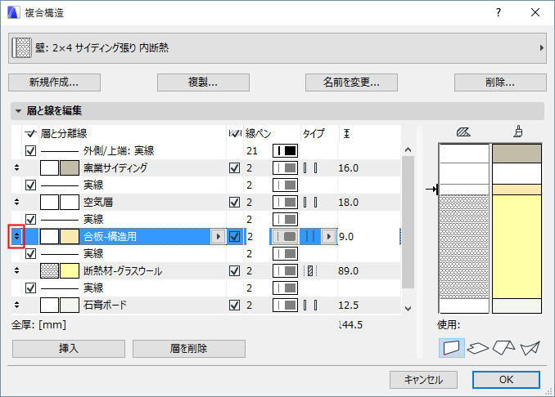Toggle the 外側/上端: 実線 line checkbox

coord(30,151)
